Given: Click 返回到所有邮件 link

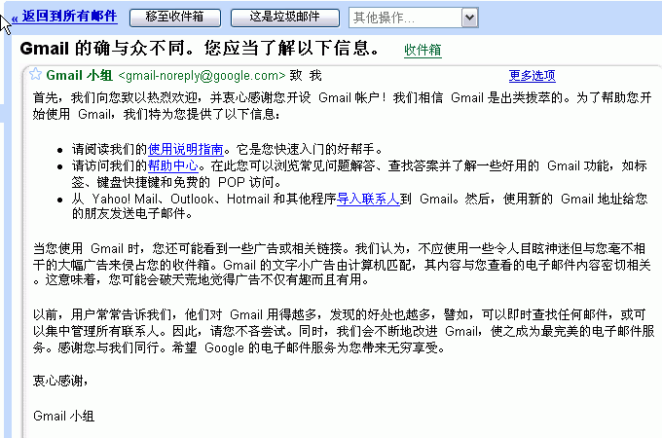Looking at the screenshot, I should pyautogui.click(x=70, y=17).
